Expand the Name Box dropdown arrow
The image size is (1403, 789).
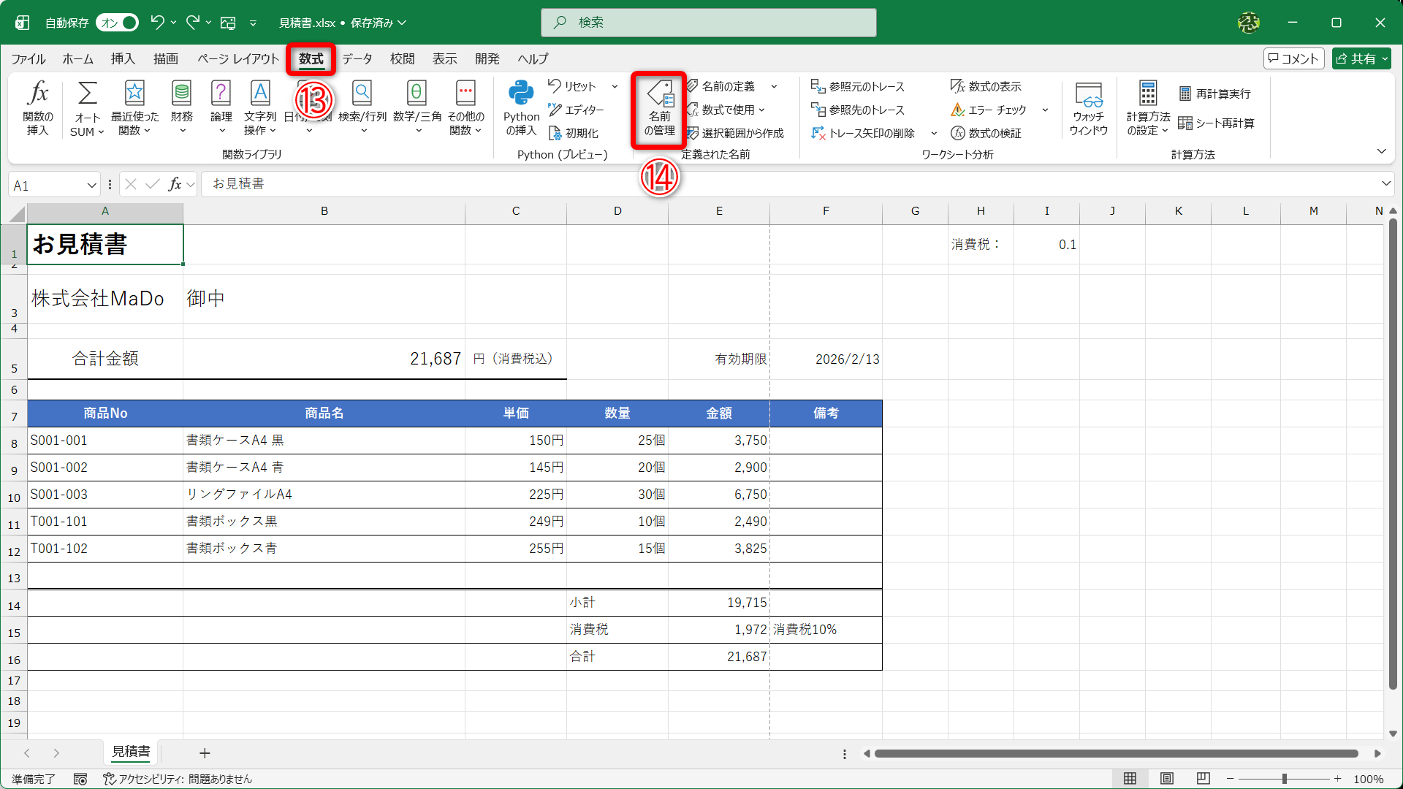pyautogui.click(x=92, y=185)
